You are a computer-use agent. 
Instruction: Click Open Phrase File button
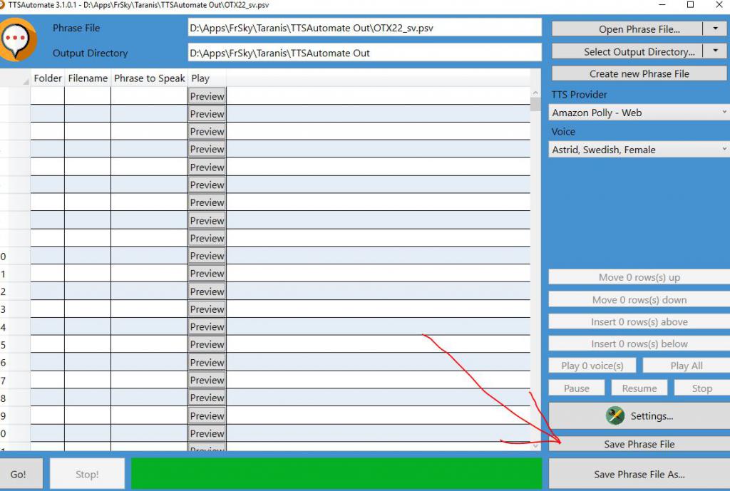(627, 29)
